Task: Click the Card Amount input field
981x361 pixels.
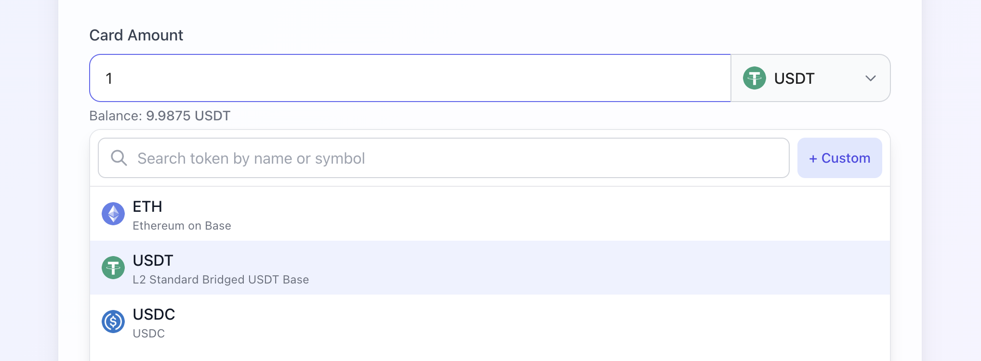Action: pyautogui.click(x=410, y=78)
